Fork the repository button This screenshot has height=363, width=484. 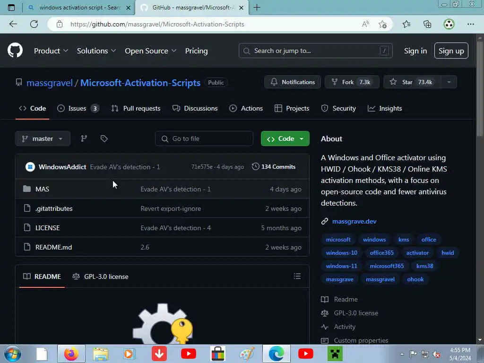[x=352, y=82]
